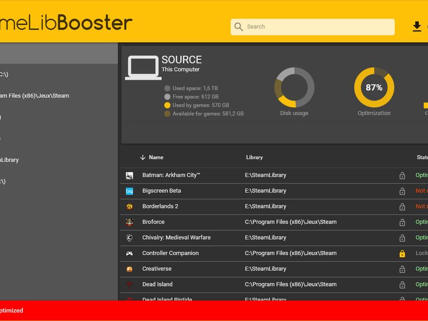Click Controller Companion Locked status
The image size is (428, 321).
tap(422, 253)
